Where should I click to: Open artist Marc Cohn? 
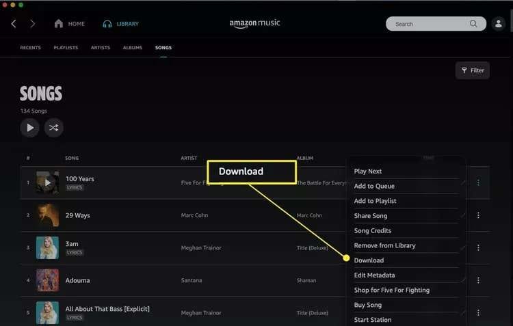194,215
